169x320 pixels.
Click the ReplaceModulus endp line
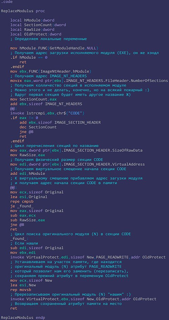(x=23, y=318)
